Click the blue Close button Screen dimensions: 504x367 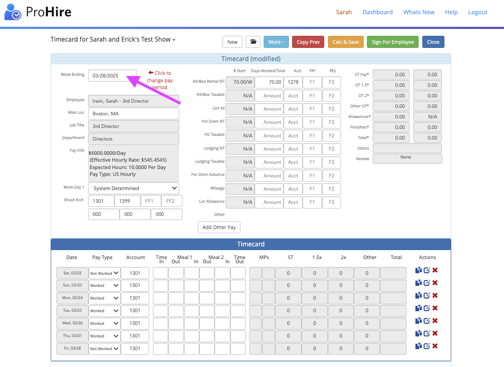click(433, 42)
